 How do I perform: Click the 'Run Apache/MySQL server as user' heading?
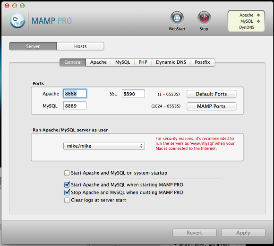[70, 130]
